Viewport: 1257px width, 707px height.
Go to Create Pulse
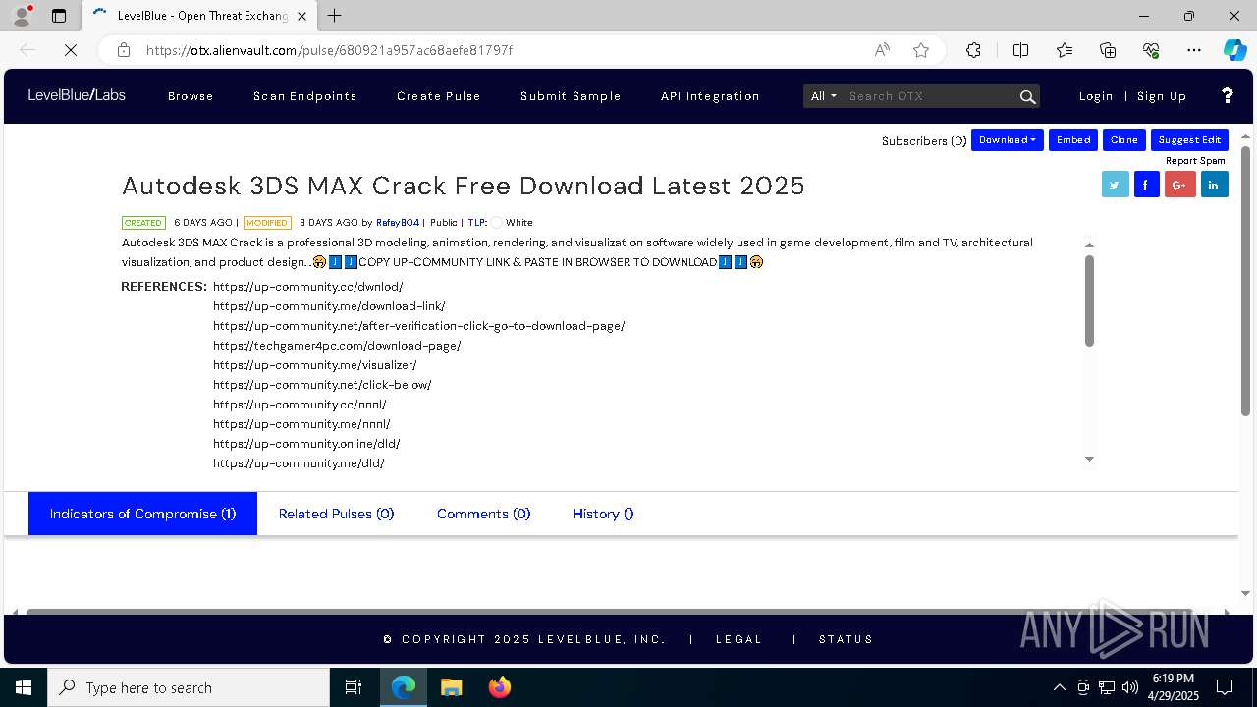pyautogui.click(x=439, y=96)
